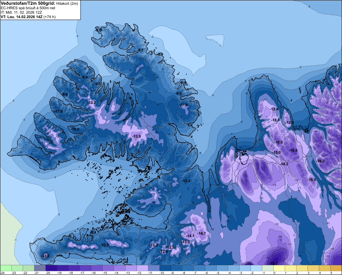
Task: Click the -14.2 temperature label
Action: coord(284,164)
